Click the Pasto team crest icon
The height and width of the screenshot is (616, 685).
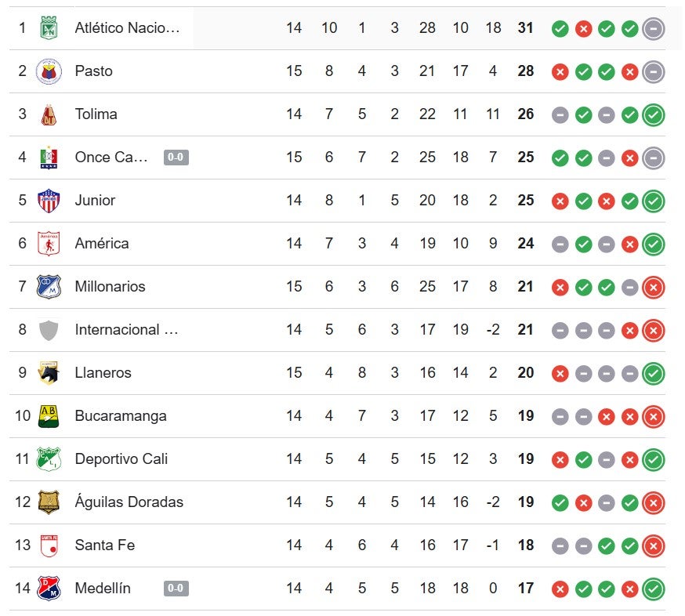pos(49,71)
